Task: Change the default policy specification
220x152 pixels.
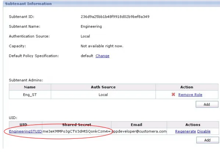Action: click(x=102, y=56)
